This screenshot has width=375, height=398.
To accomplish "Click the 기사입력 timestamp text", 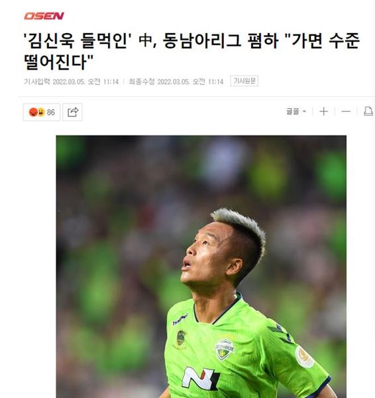I will click(72, 82).
